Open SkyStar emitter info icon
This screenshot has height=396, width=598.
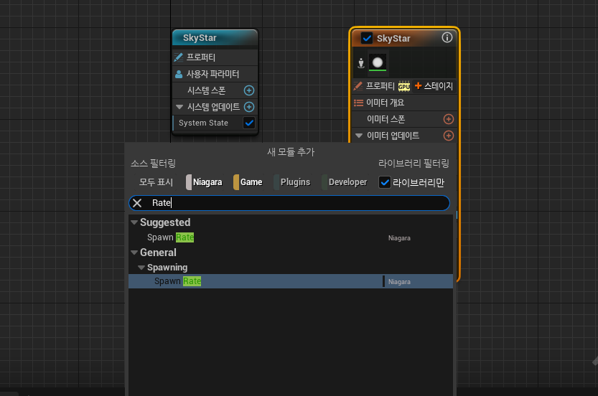point(447,37)
